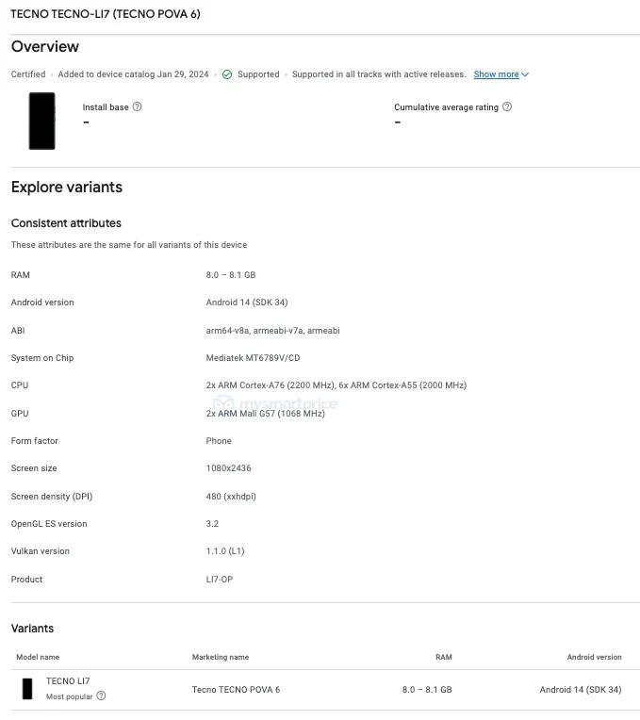Click the Explore variants heading
640x720 pixels.
coord(67,188)
